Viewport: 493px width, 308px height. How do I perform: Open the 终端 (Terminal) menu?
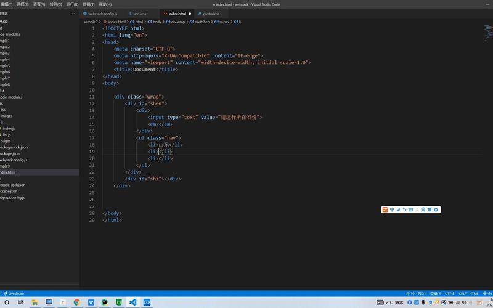click(89, 4)
